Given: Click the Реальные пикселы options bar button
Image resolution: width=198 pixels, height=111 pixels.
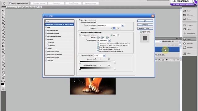Looking at the screenshot, I should [39, 3].
